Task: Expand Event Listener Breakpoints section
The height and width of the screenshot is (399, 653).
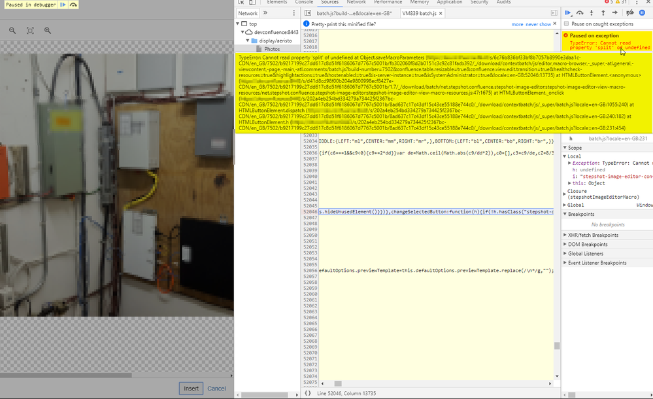Action: (x=565, y=263)
